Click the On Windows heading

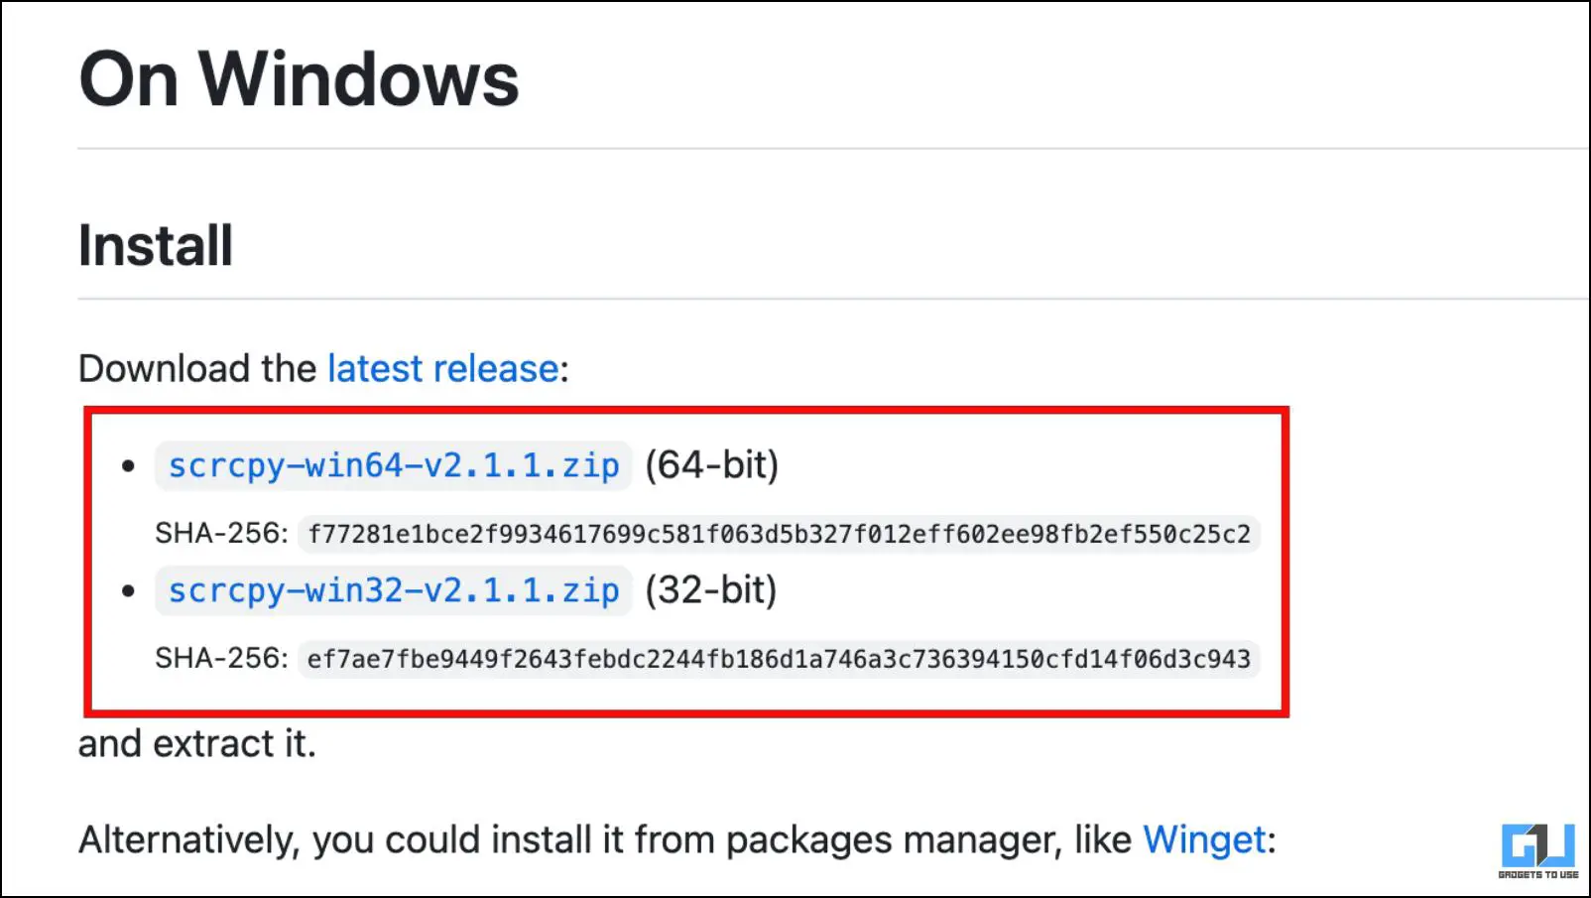click(x=299, y=79)
